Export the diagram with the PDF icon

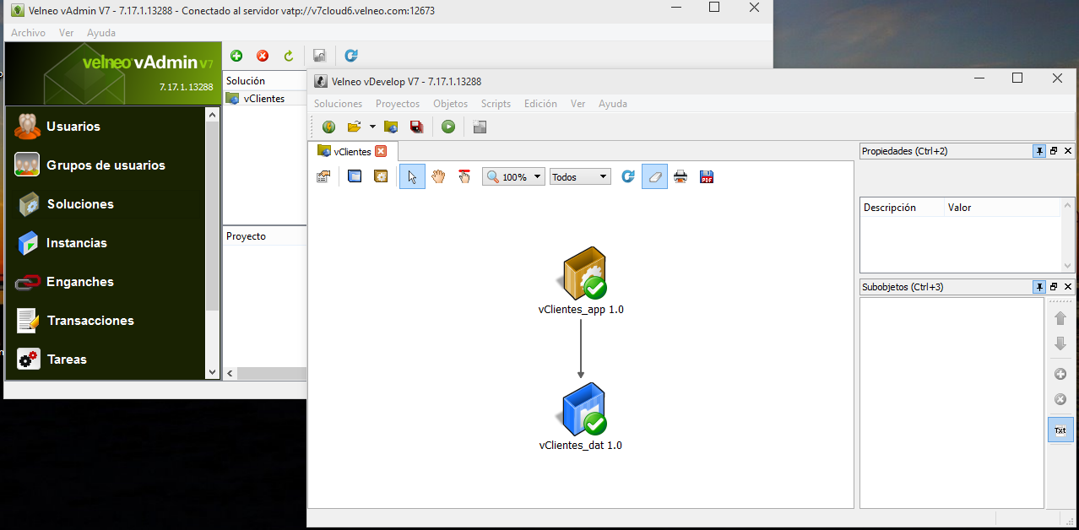[707, 177]
